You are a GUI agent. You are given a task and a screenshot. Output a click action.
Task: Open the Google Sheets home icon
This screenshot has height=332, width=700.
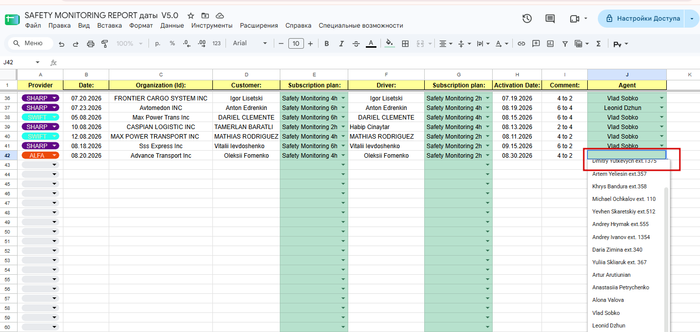pos(12,20)
